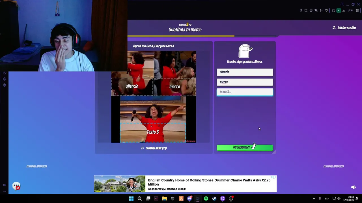
Task: Click the round timer progress bar
Action: click(202, 36)
